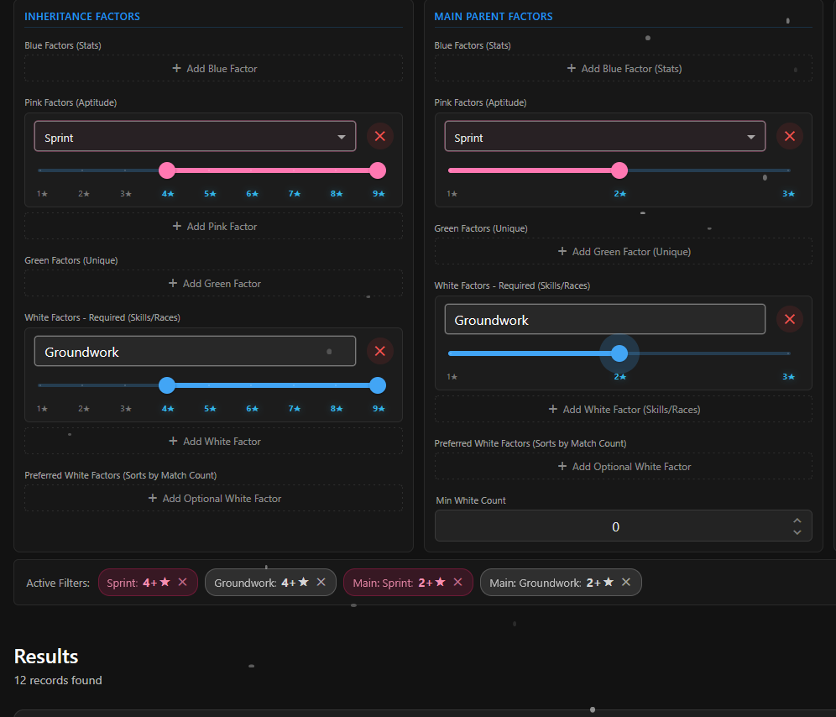836x717 pixels.
Task: Click the 6★ mark on Inheritance Sprint slider
Action: [252, 194]
